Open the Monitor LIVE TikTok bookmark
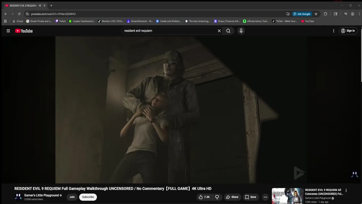 point(111,21)
